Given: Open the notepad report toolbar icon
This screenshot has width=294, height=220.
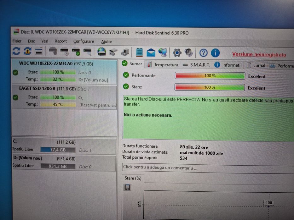Looking at the screenshot, I should [139, 52].
